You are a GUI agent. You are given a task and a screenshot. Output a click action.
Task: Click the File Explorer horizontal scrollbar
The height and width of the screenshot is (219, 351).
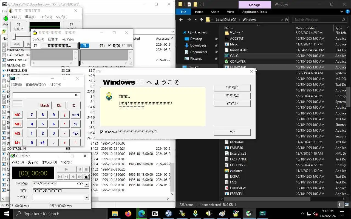[267, 199]
